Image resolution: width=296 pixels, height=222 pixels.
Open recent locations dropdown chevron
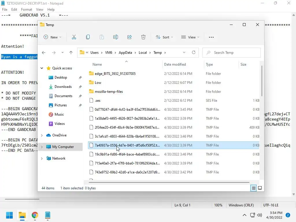tap(62, 53)
